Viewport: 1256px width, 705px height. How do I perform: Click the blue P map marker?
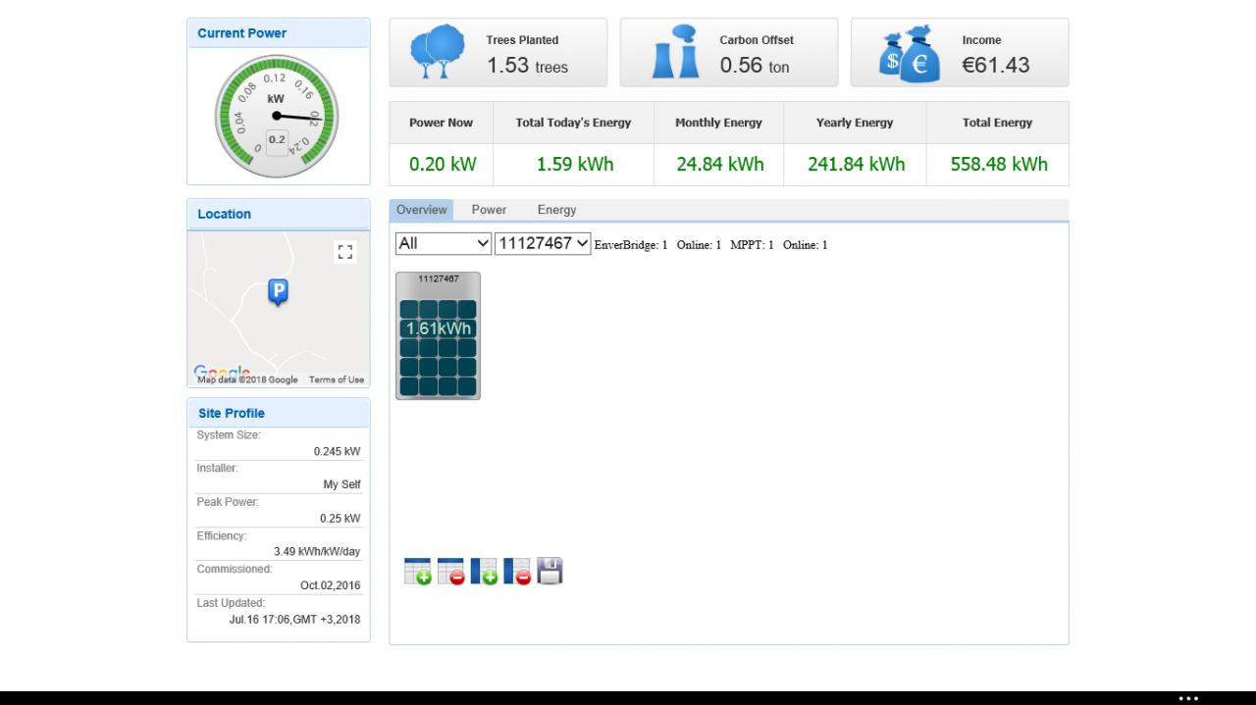pyautogui.click(x=279, y=292)
